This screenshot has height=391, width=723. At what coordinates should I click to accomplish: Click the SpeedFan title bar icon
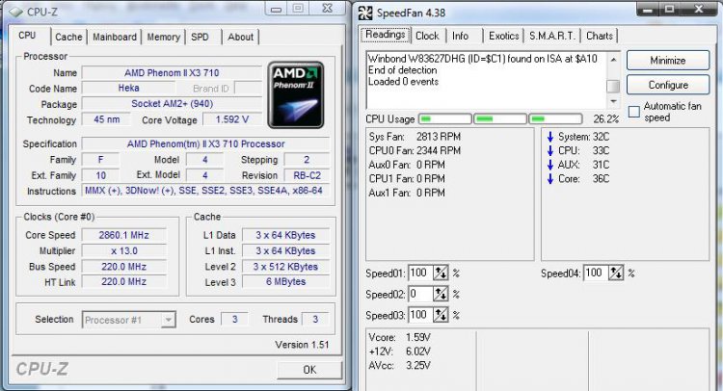coord(365,13)
